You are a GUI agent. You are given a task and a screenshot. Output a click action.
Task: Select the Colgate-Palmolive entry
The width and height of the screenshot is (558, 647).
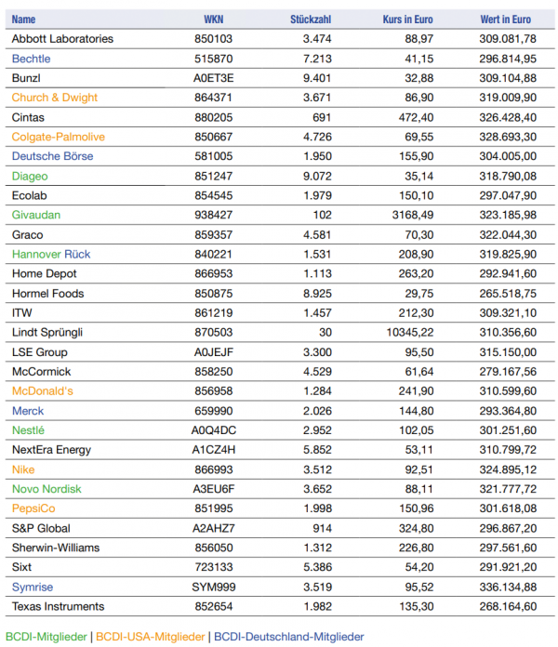pyautogui.click(x=59, y=137)
